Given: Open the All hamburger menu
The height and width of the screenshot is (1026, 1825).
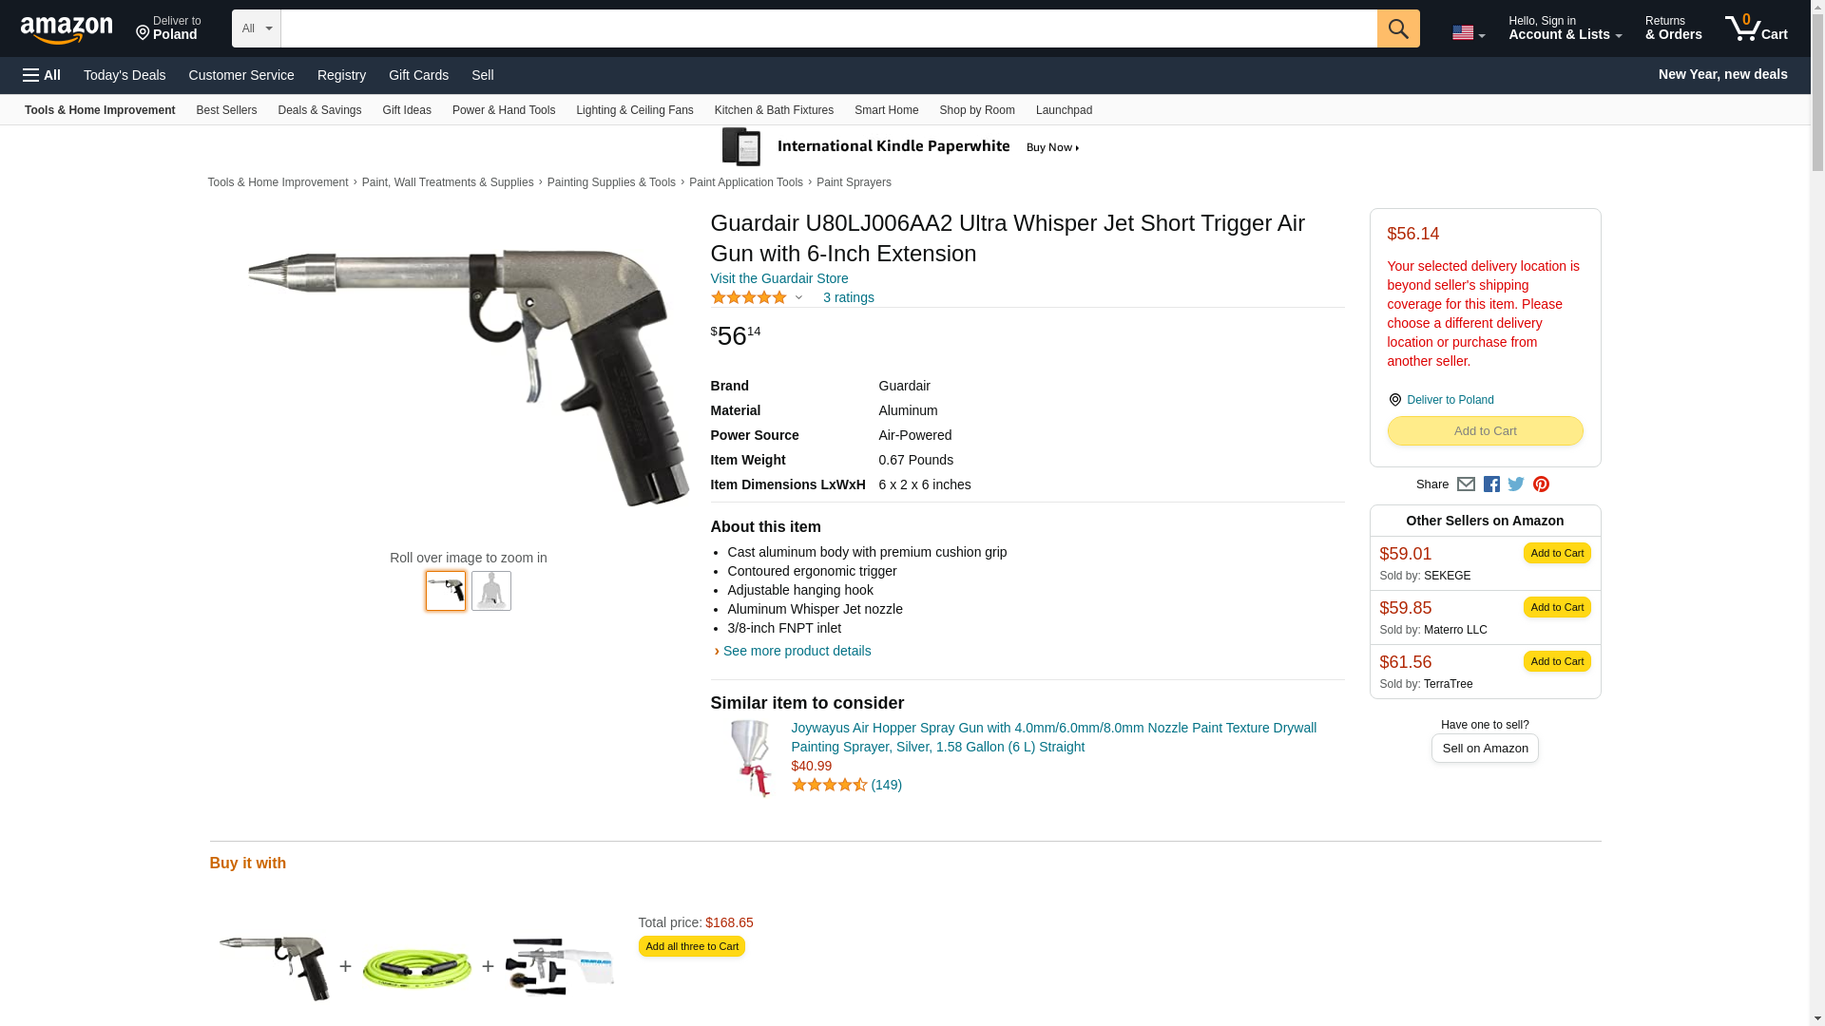Looking at the screenshot, I should click(x=42, y=75).
